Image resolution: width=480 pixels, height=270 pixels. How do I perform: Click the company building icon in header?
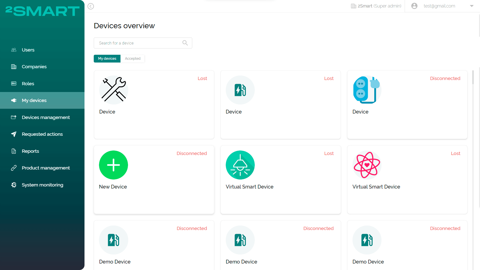tap(353, 6)
